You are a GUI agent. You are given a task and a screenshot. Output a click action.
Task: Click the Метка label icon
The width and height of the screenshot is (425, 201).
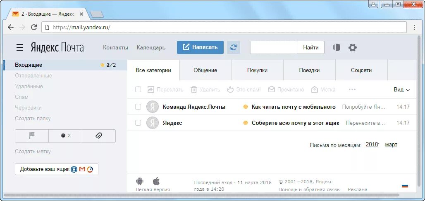pyautogui.click(x=315, y=89)
